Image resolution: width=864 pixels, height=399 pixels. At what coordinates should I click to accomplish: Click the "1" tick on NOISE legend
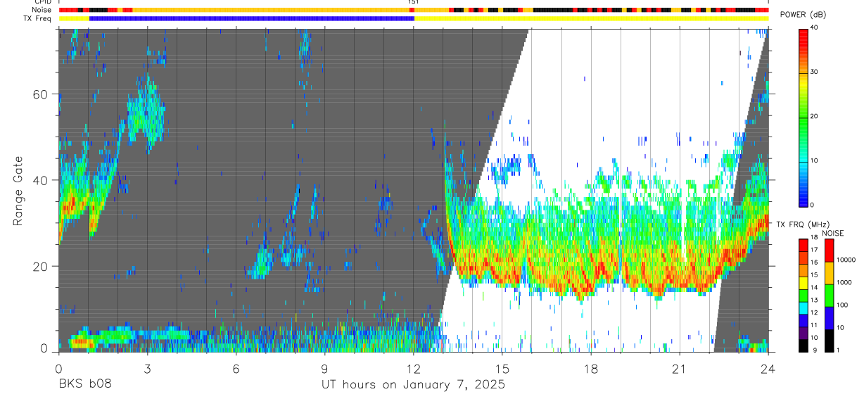pyautogui.click(x=839, y=350)
